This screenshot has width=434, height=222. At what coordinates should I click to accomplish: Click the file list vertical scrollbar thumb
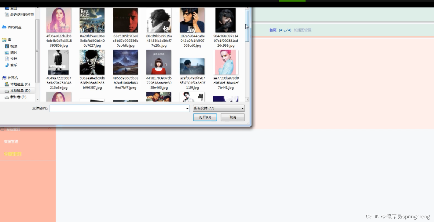[247, 26]
